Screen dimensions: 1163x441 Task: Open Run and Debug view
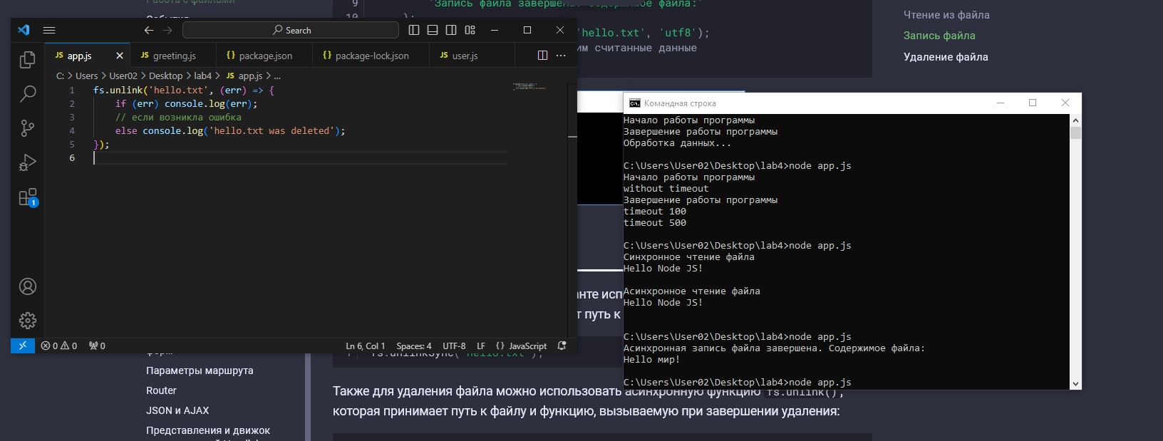(28, 163)
